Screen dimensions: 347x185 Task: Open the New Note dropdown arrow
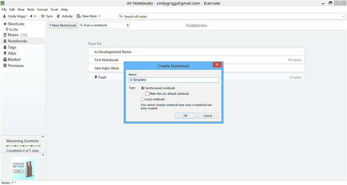click(99, 16)
